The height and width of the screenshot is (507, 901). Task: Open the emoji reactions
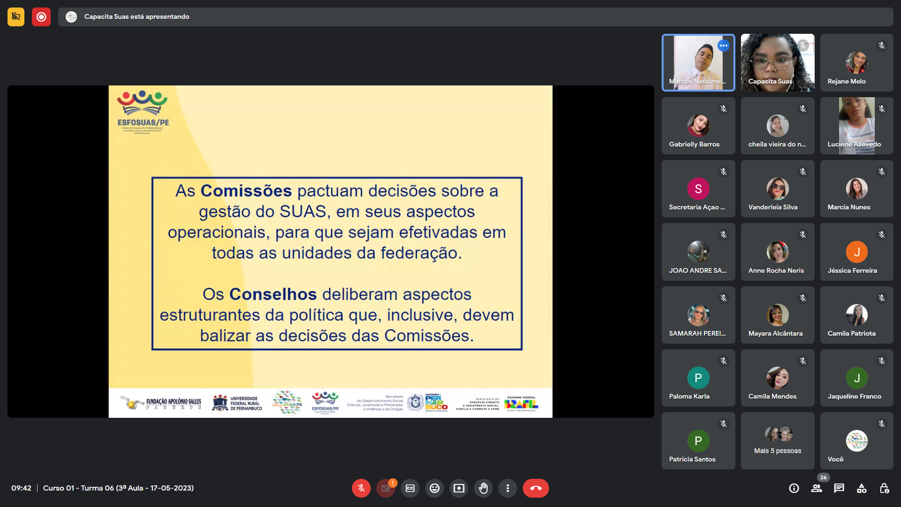[435, 488]
